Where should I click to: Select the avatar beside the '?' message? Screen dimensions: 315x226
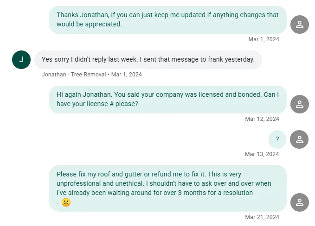pos(299,139)
